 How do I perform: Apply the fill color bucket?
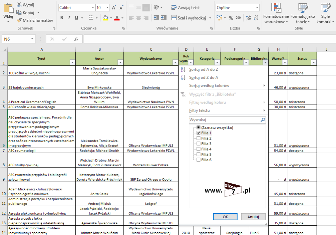tap(105, 17)
